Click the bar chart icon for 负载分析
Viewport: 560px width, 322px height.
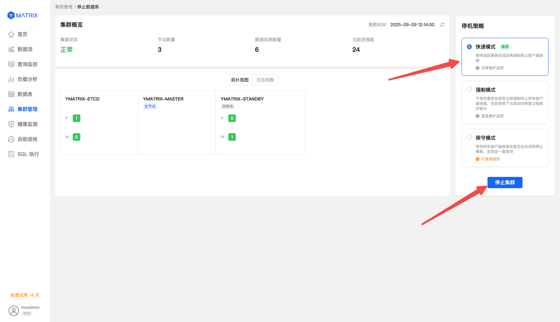pos(11,79)
